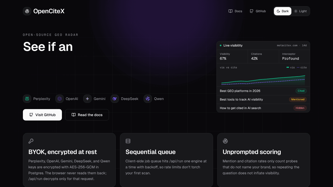The image size is (333, 187).
Task: Click the Gemini sparkle icon
Action: pos(87,99)
